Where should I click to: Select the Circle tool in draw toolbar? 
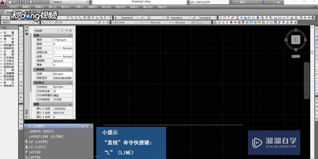[21, 51]
